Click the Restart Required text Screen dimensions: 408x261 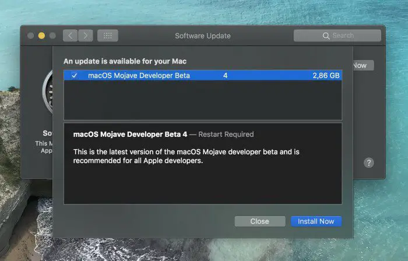coord(226,135)
